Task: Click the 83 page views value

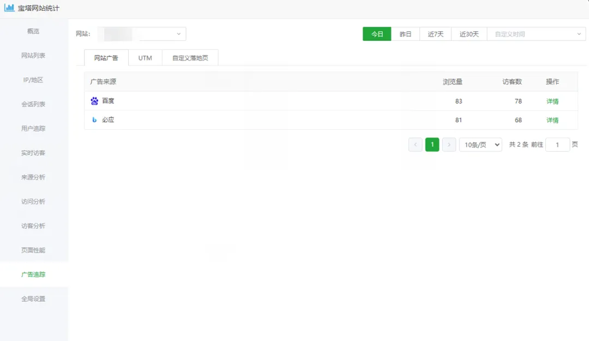Action: [x=458, y=101]
